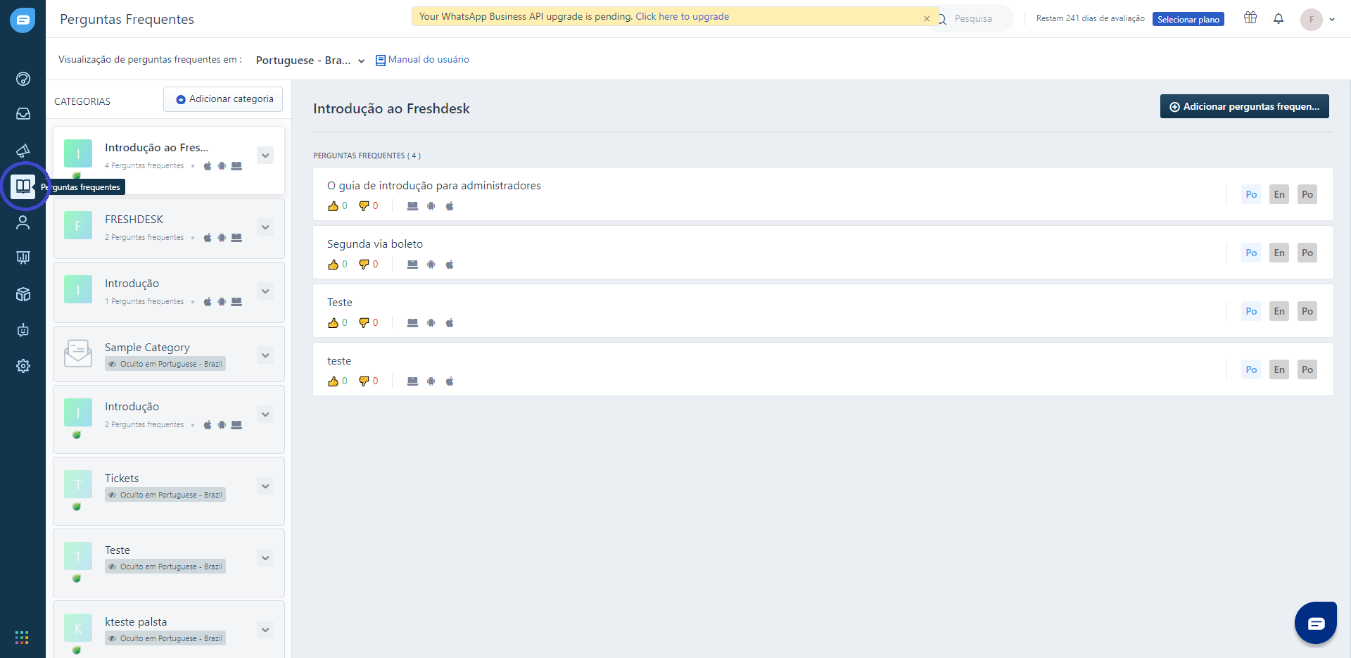Click thumbs down on 'O guia de introdução'
The image size is (1351, 658).
click(364, 206)
